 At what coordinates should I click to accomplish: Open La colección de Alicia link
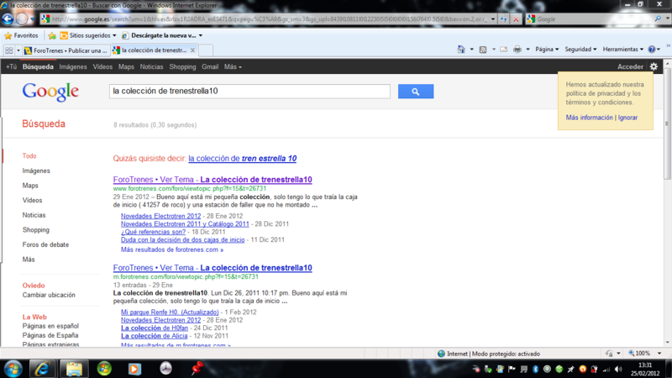[154, 336]
